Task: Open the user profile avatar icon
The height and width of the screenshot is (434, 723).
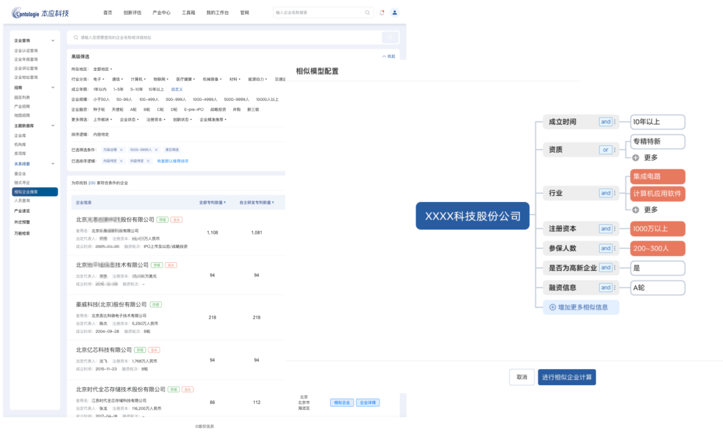Action: (x=394, y=13)
